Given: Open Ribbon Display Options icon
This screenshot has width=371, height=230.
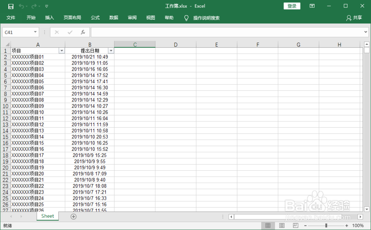Looking at the screenshot, I should (312, 6).
